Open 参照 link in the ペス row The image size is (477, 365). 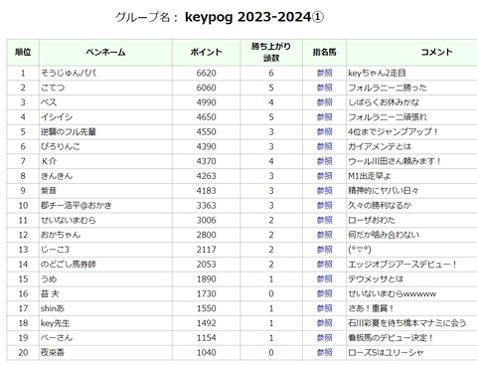(x=324, y=102)
